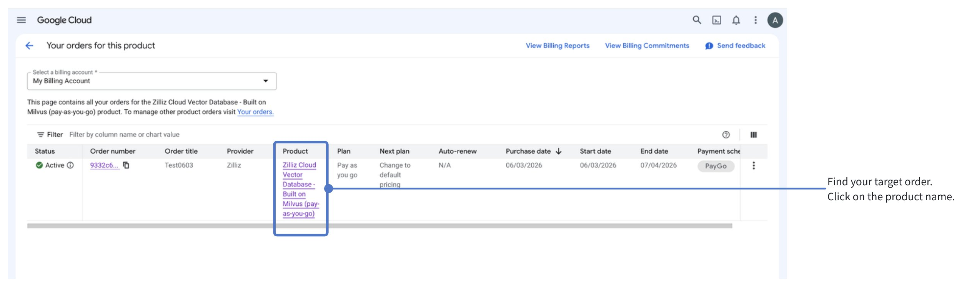
Task: Select the Test0603 order title cell
Action: 179,165
